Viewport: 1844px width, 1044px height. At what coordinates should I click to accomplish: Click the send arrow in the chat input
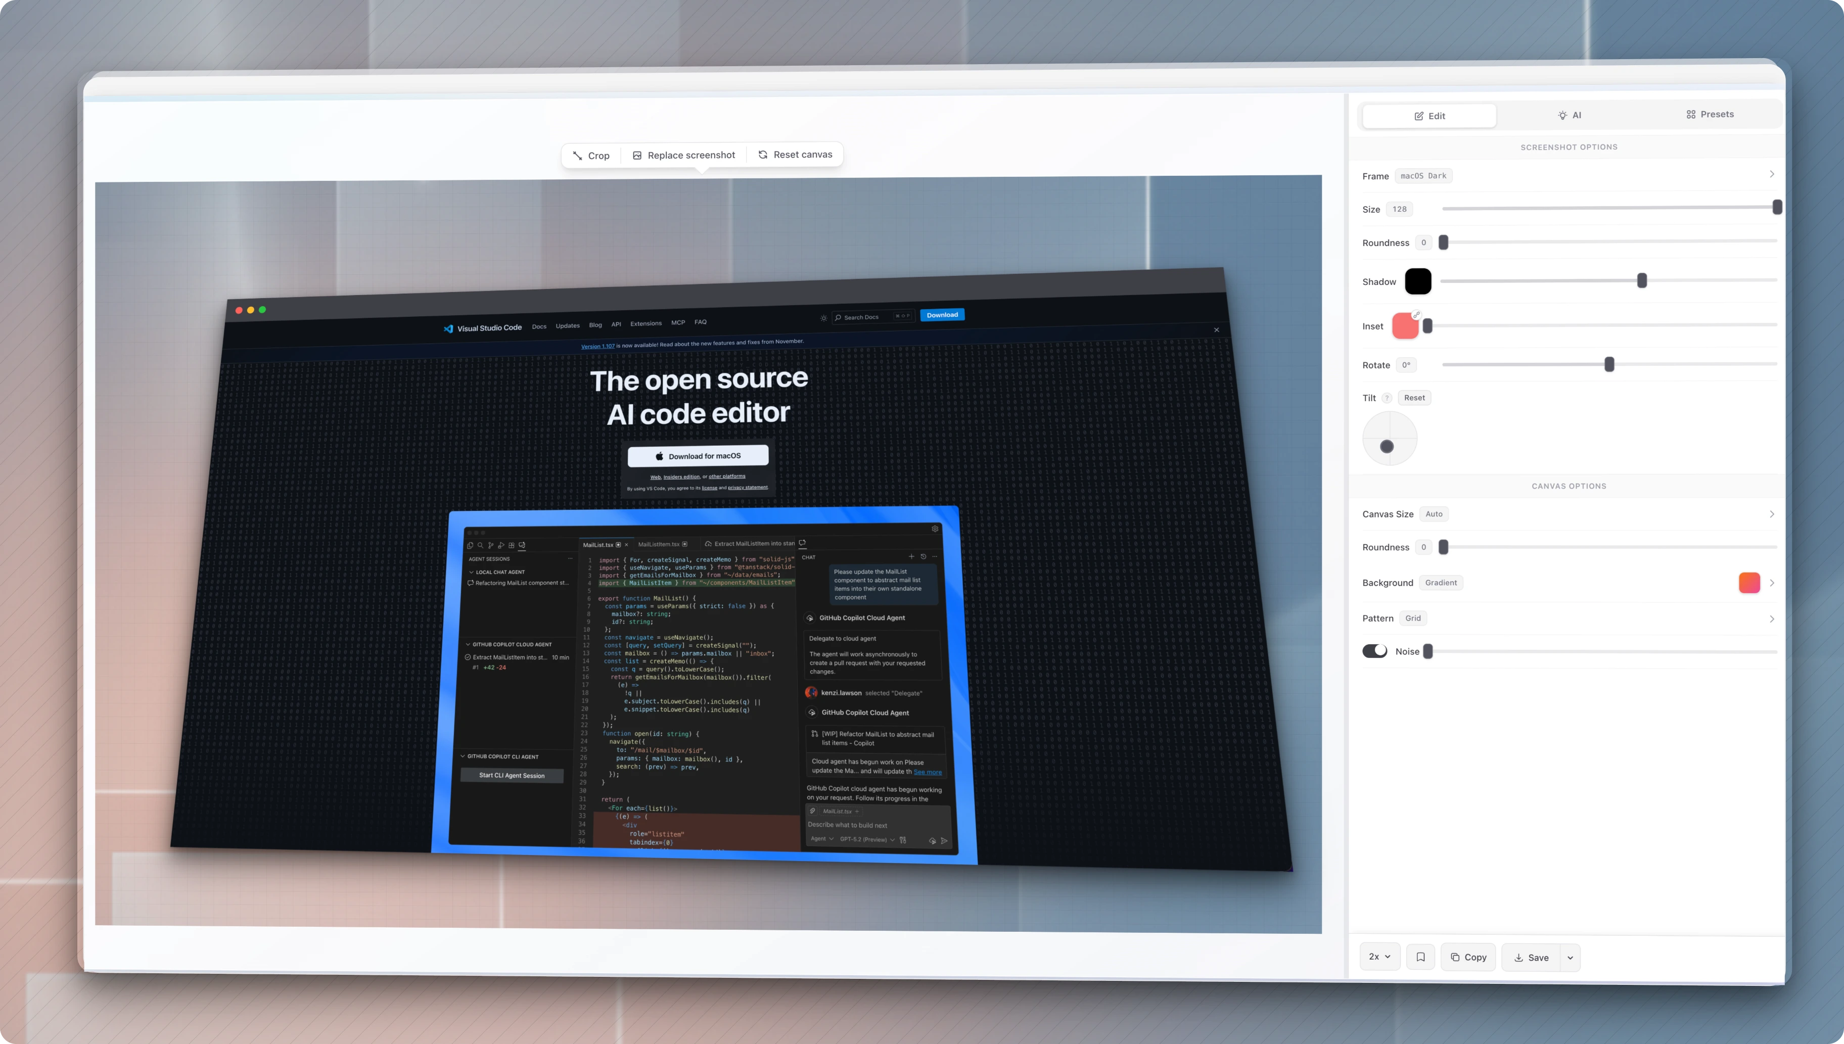[x=945, y=841]
